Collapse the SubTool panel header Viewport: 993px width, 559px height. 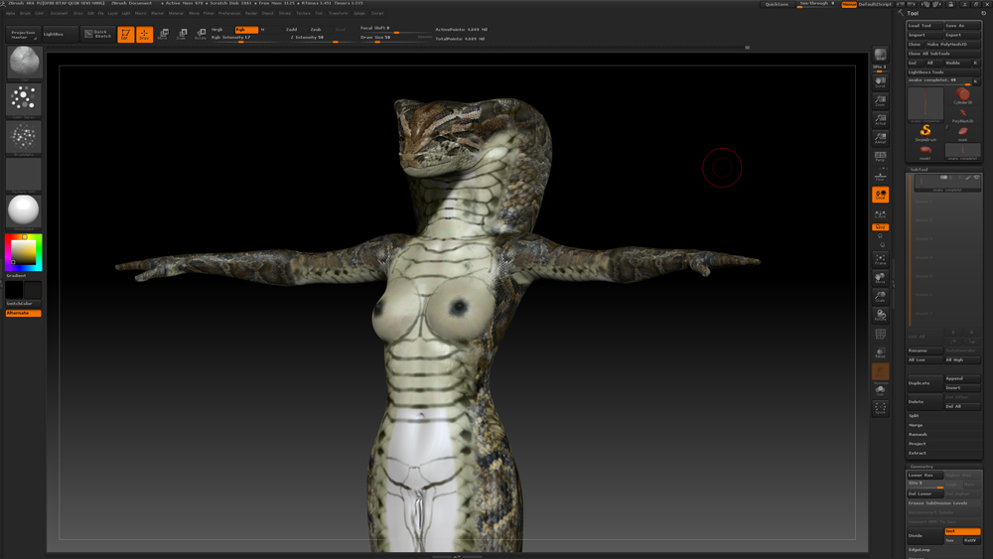point(920,170)
